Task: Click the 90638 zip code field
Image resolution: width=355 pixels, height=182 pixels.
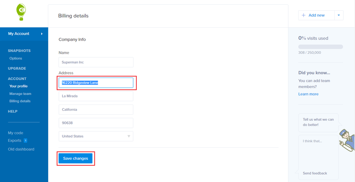Action: (x=96, y=123)
